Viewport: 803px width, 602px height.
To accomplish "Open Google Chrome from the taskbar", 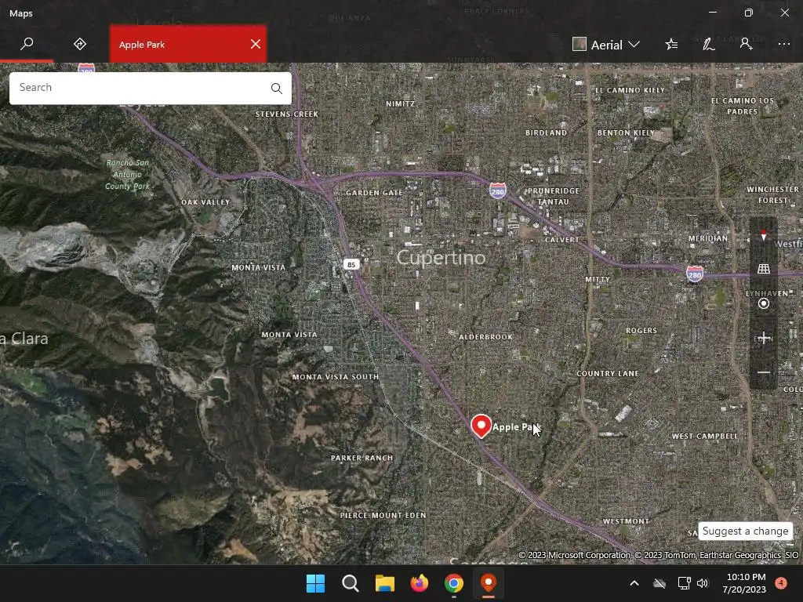I will (x=454, y=583).
